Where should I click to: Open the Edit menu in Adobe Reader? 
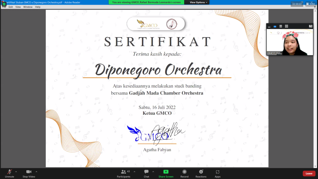(11, 7)
